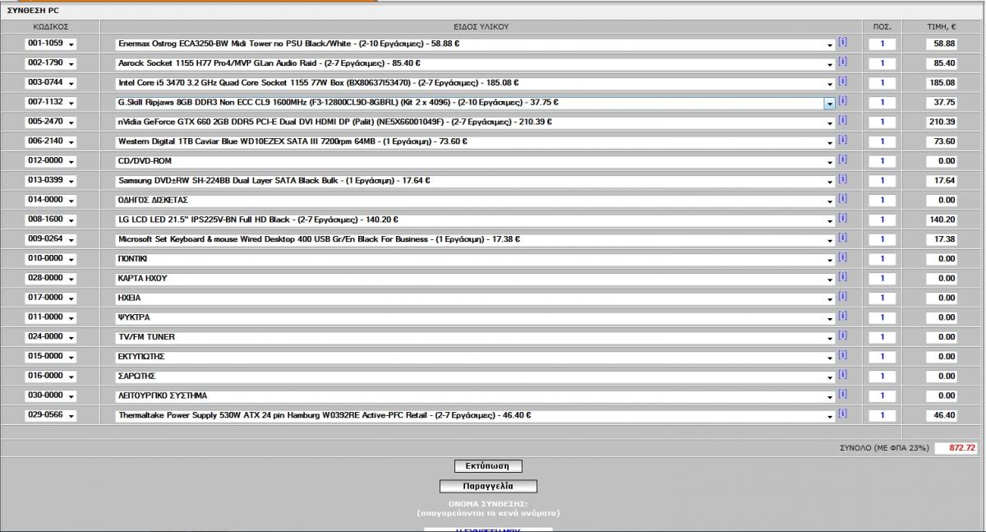
Task: Expand the ΨΥΚΤΡΑ product dropdown
Action: (x=475, y=317)
